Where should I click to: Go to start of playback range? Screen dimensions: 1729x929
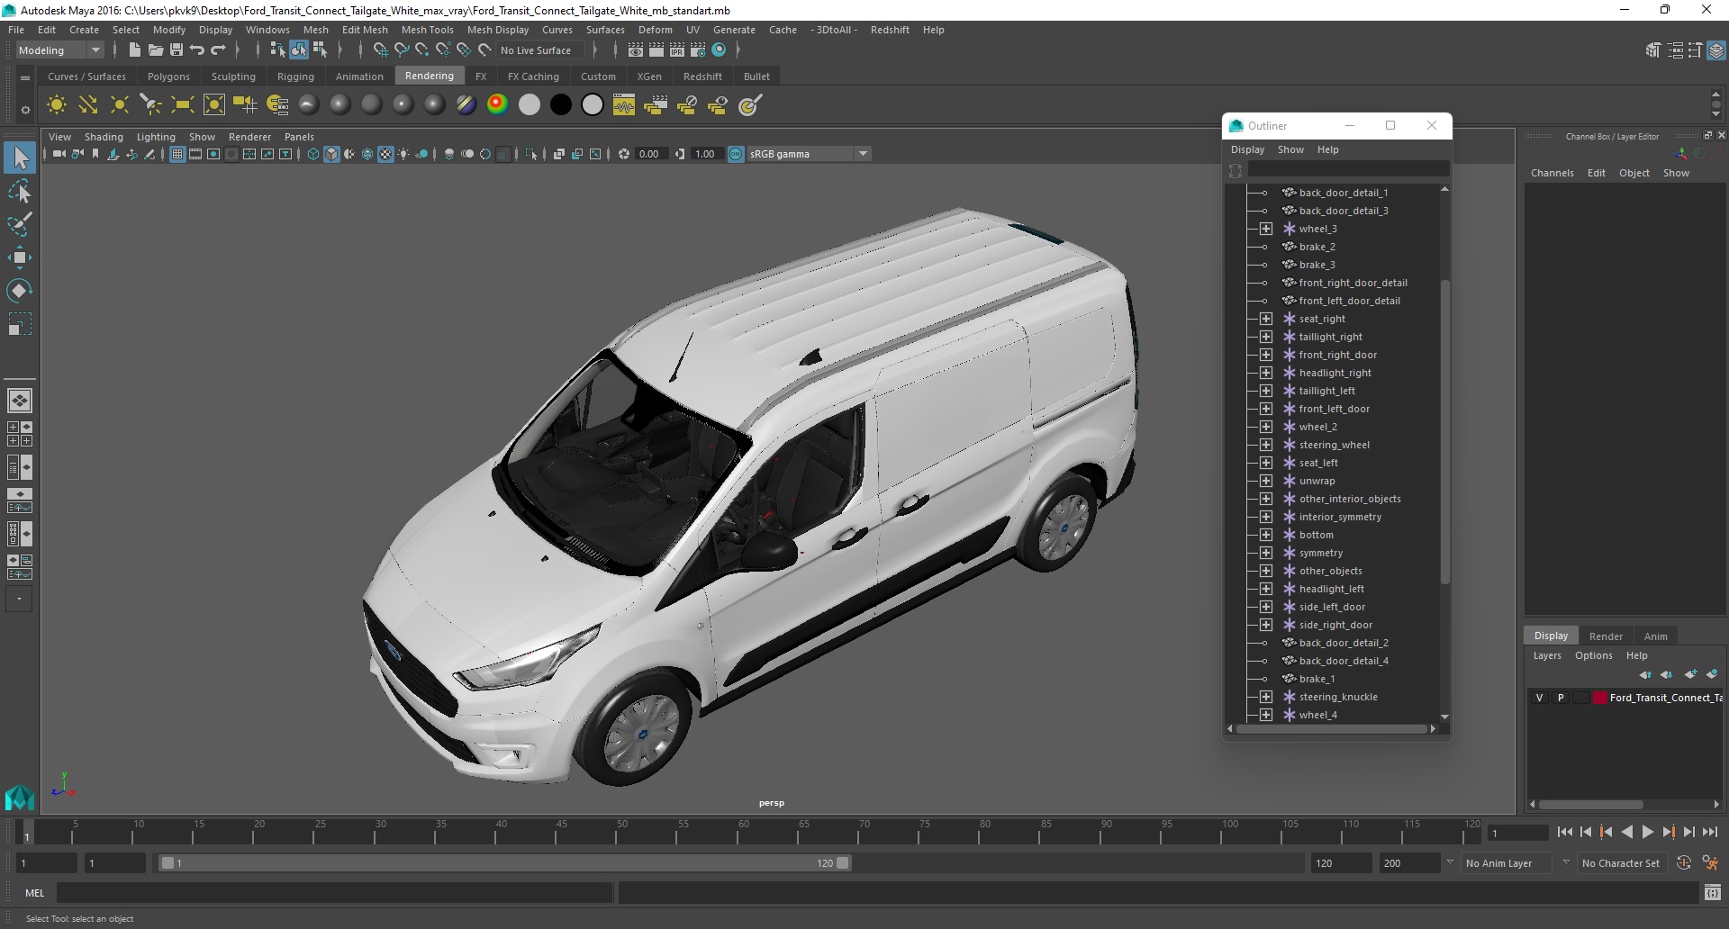pyautogui.click(x=1564, y=833)
